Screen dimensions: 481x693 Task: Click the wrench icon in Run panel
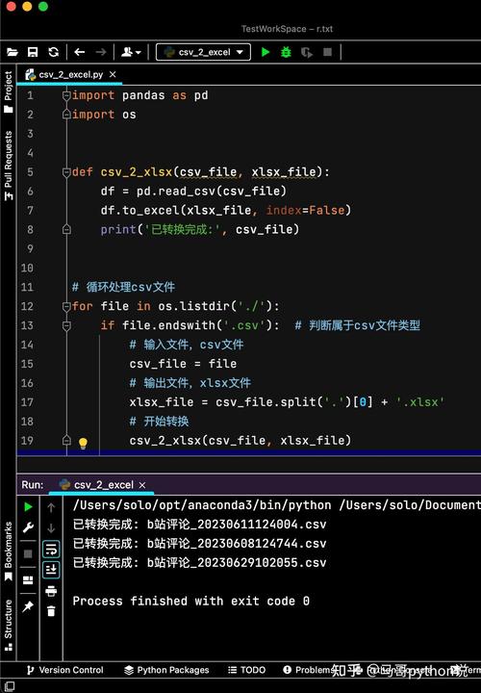[28, 527]
